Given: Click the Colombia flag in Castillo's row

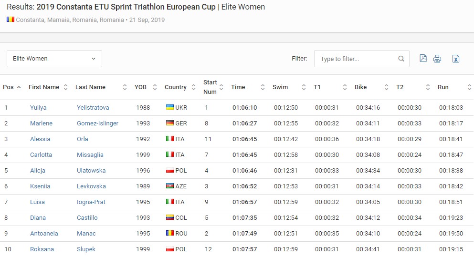Looking at the screenshot, I should click(169, 217).
